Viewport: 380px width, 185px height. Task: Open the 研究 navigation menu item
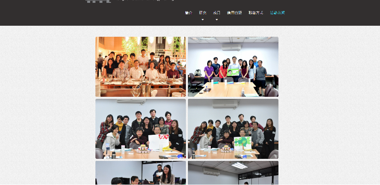203,13
